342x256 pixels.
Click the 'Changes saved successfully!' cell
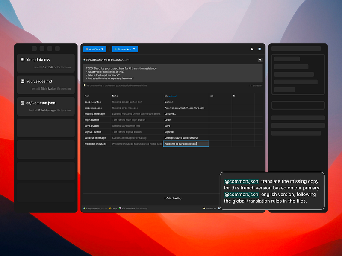(186, 138)
